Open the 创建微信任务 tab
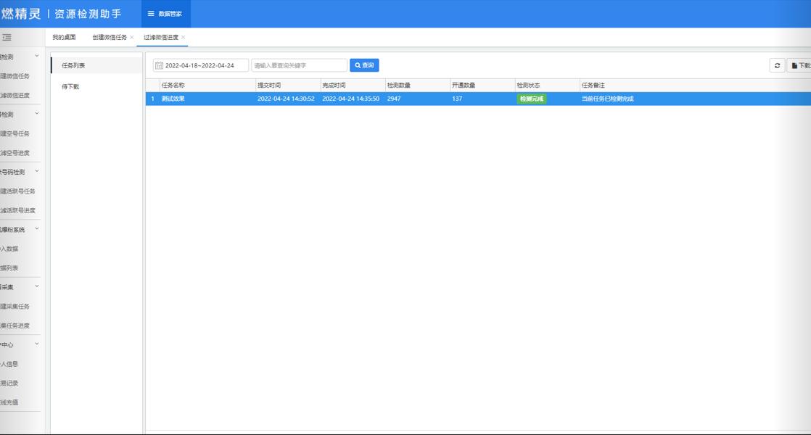 pos(109,38)
